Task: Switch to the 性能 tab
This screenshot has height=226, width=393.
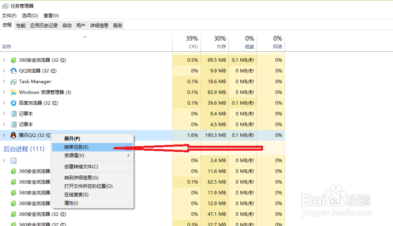Action: (x=21, y=26)
